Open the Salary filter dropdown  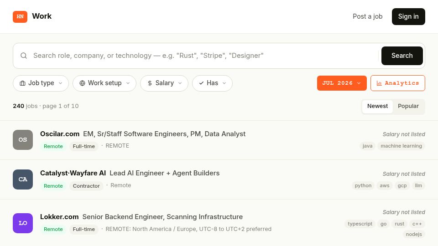[x=164, y=83]
